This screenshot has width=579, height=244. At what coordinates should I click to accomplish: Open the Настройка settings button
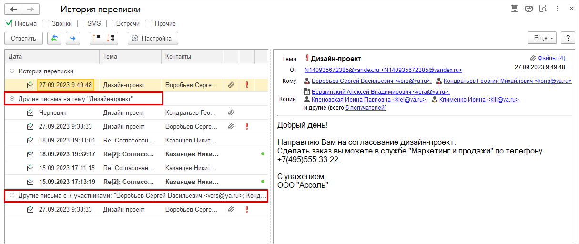pyautogui.click(x=152, y=38)
